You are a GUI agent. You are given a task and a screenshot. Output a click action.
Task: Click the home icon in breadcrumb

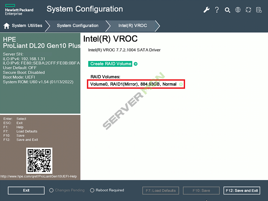pos(7,26)
